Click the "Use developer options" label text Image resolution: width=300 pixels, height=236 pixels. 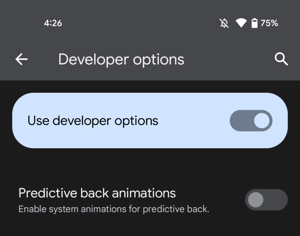coord(93,121)
